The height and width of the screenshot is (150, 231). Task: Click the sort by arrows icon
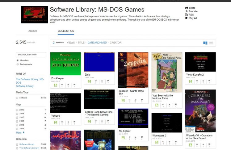pyautogui.click(x=54, y=43)
